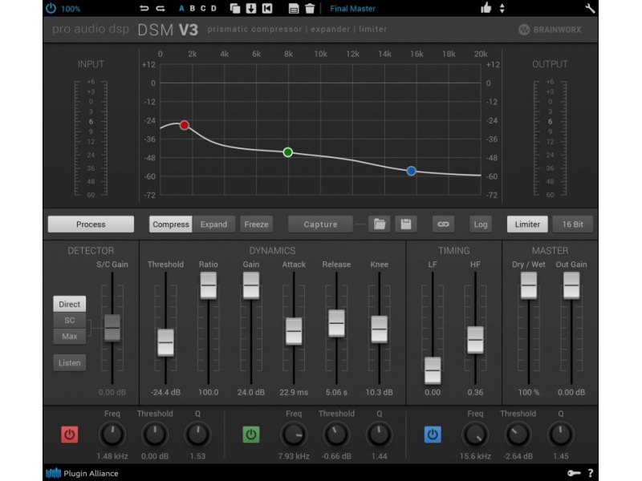Switch to Expand mode
The height and width of the screenshot is (481, 642).
click(213, 224)
